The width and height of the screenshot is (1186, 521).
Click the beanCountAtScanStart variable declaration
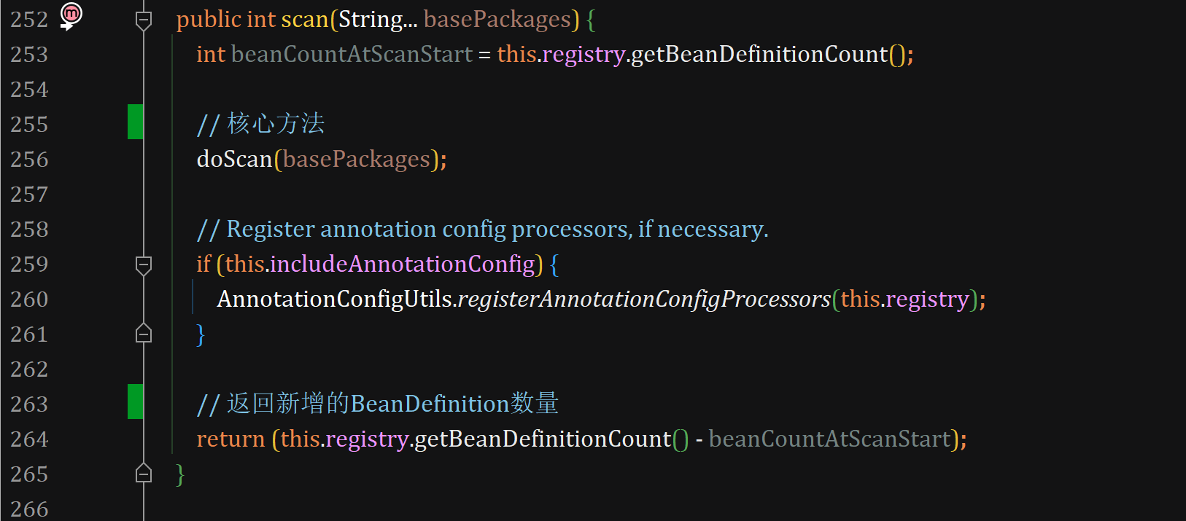(x=352, y=54)
